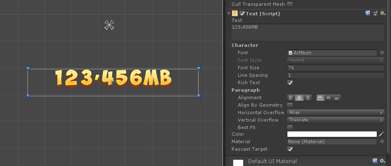Click the Font field showing ArtNum
This screenshot has width=391, height=166.
[x=332, y=53]
